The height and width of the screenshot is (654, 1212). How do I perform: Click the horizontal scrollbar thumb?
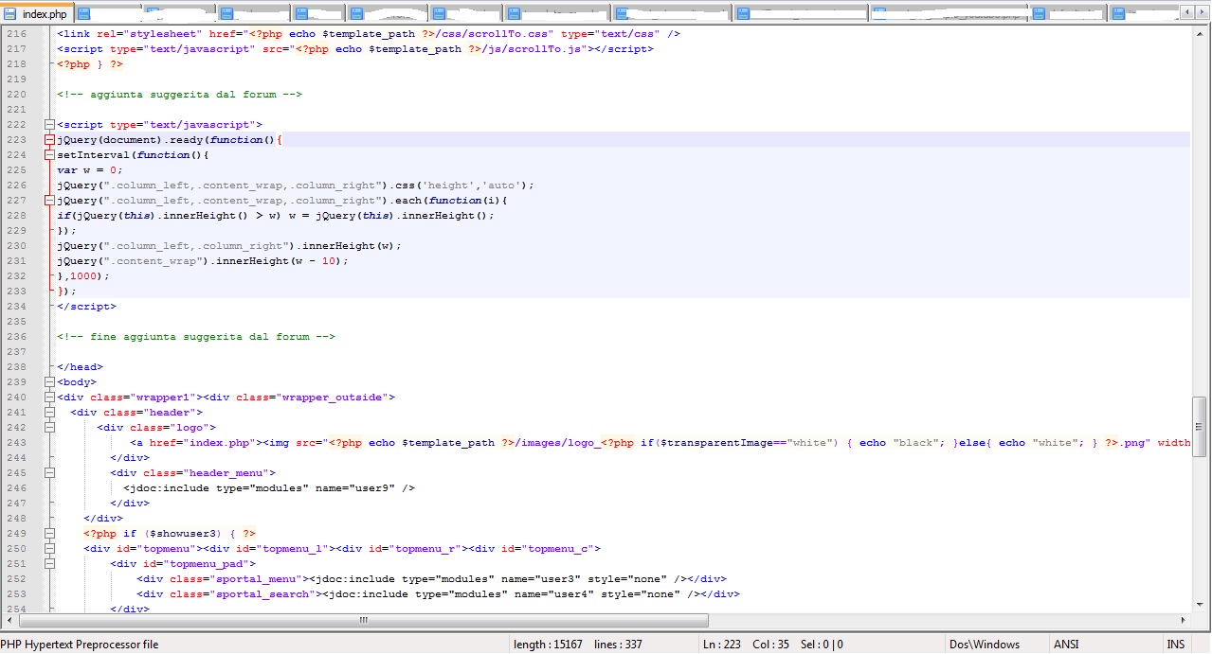point(363,621)
